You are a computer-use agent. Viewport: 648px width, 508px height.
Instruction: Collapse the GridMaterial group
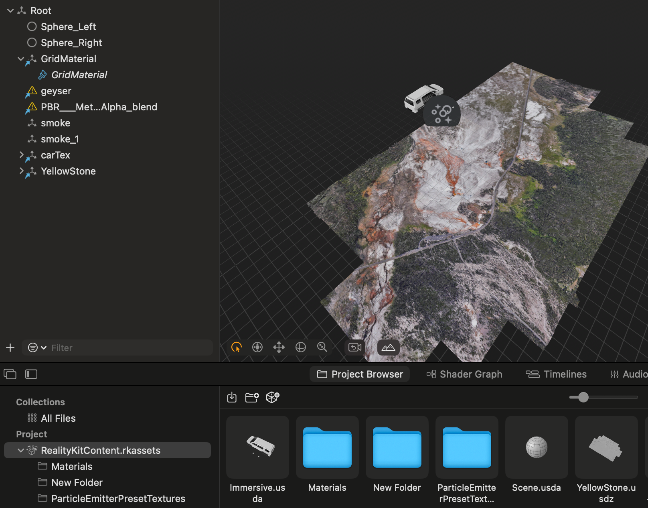click(x=21, y=59)
